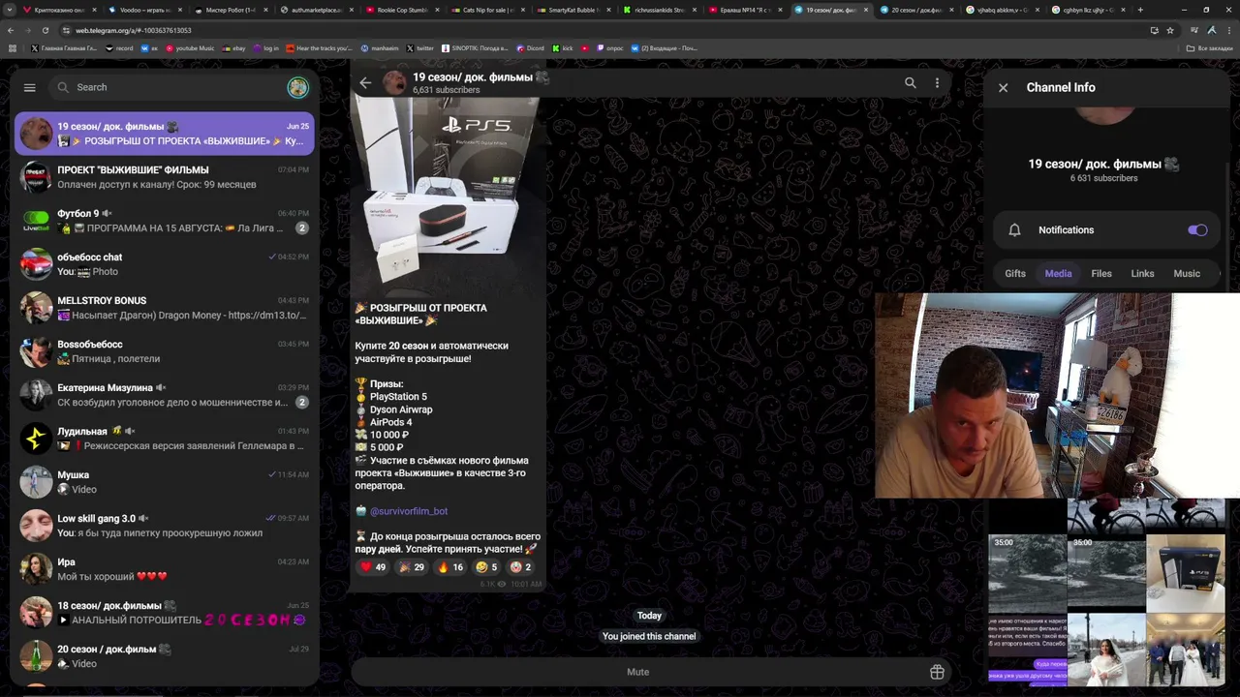
Task: Click the clown reaction with 2 count
Action: click(520, 567)
